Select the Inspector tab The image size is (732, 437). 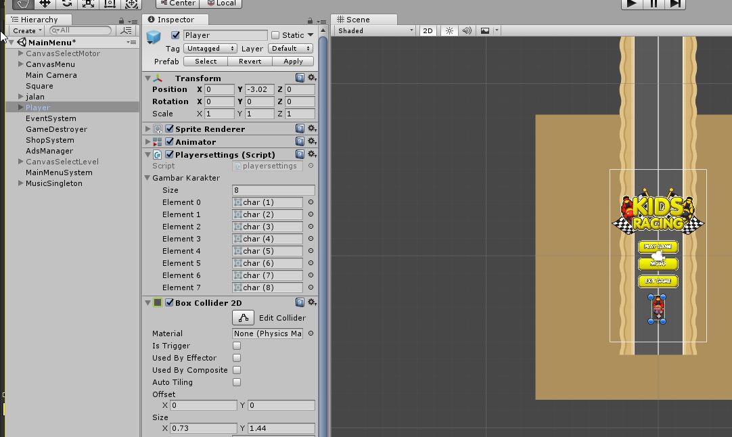175,20
